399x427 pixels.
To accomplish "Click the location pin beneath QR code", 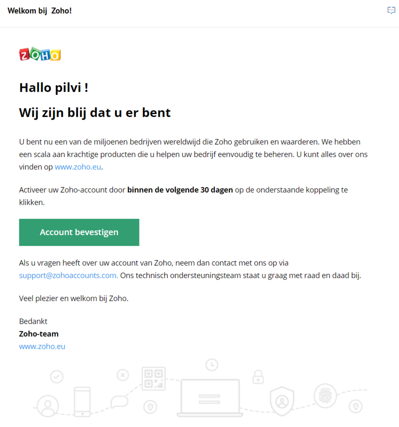I will tap(150, 407).
